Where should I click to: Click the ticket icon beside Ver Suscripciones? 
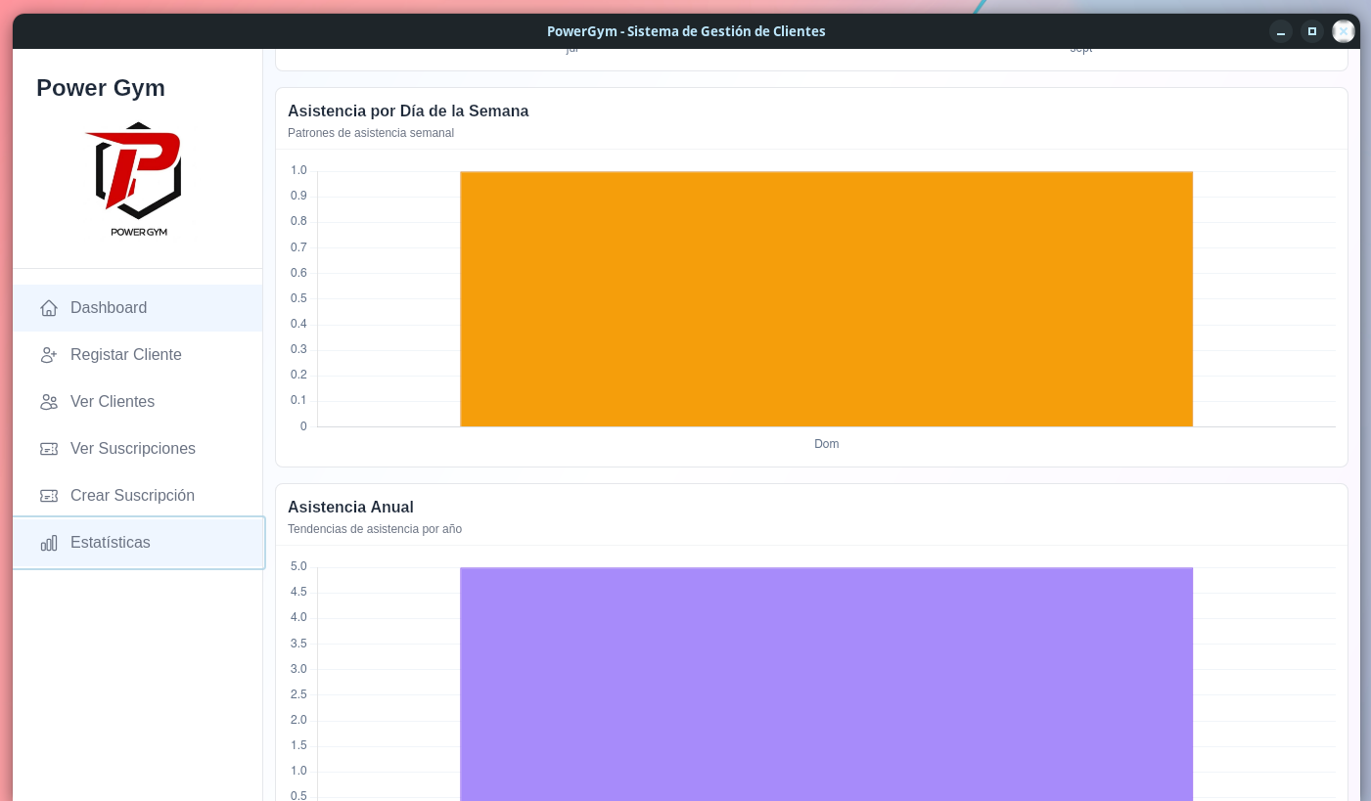[49, 449]
